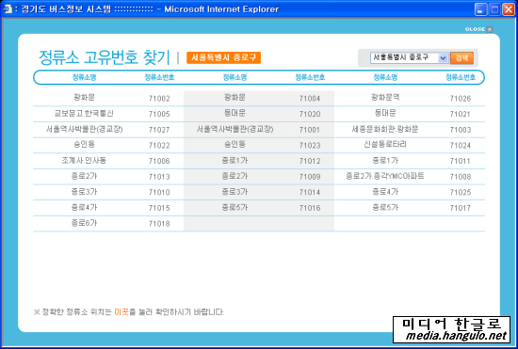Follow the orange 이곳 link in the footnote

click(121, 311)
